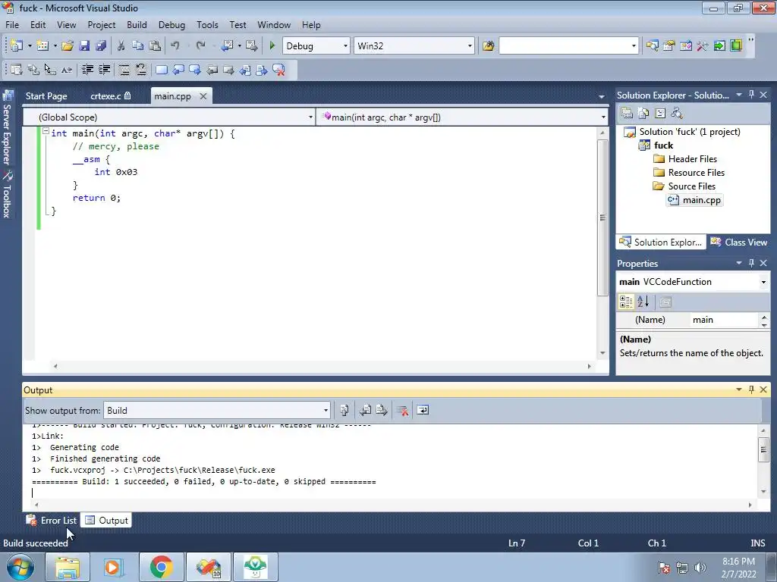Screen dimensions: 777x582
Task: Open the Project menu
Action: coord(102,25)
